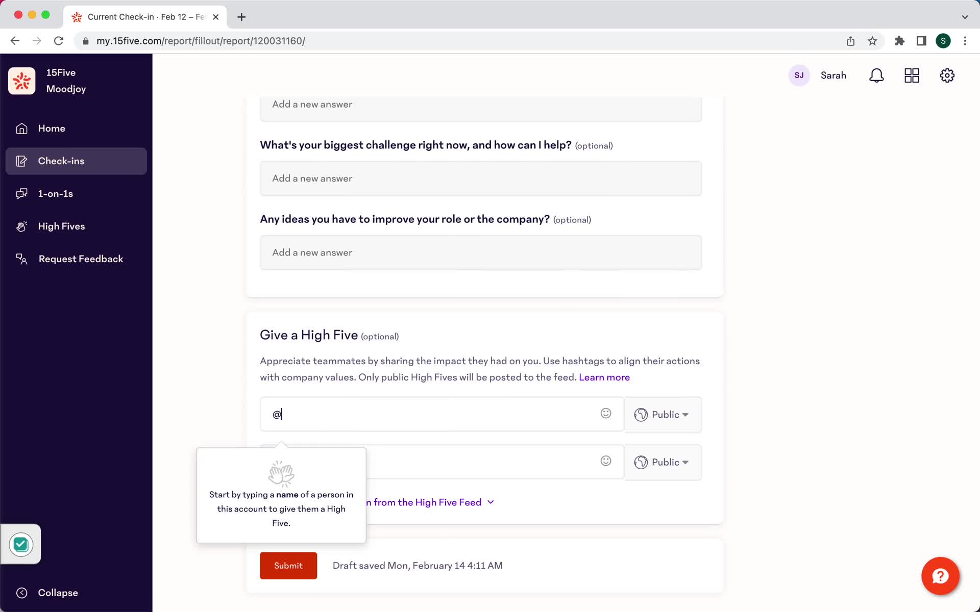Click the Learn more link
980x612 pixels.
pos(604,376)
